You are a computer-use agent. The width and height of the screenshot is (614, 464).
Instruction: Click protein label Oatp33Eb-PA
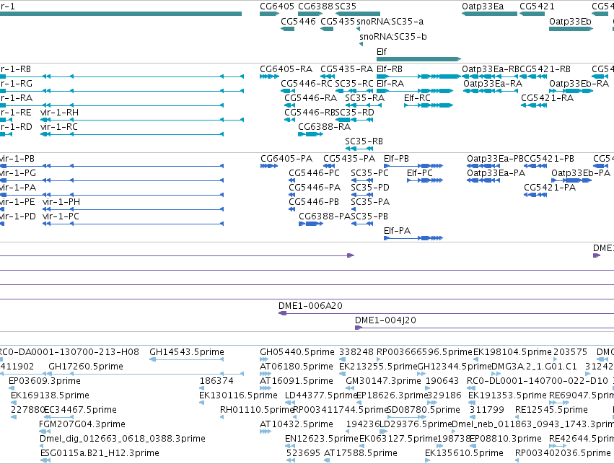click(581, 173)
